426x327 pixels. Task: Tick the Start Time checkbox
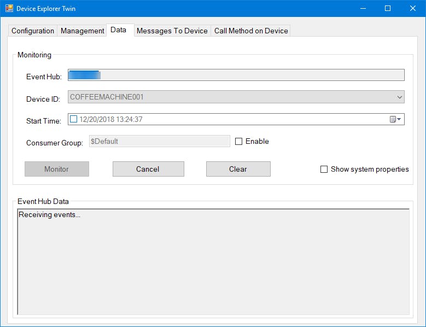tap(74, 119)
